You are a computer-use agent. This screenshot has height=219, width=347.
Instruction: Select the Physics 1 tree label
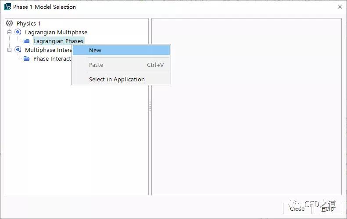coord(29,23)
